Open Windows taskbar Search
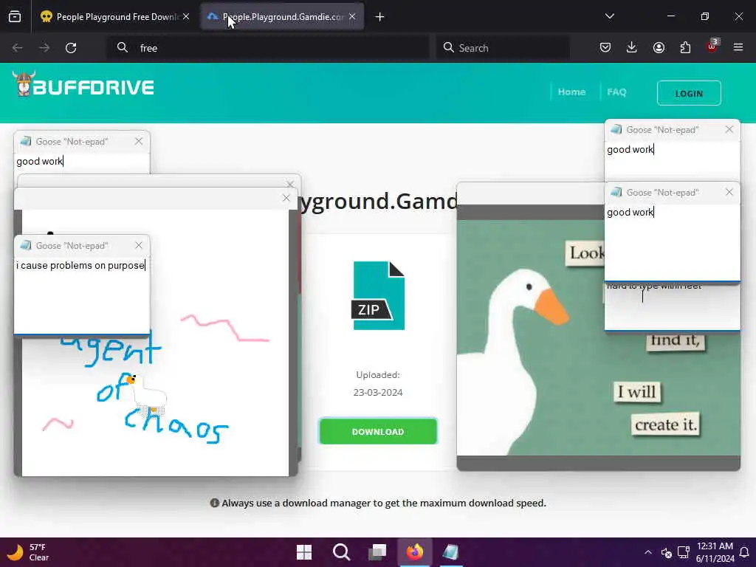 point(341,552)
